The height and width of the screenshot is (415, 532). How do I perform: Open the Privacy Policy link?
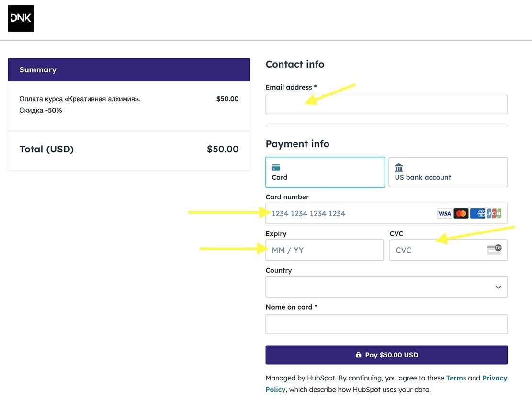(386, 384)
